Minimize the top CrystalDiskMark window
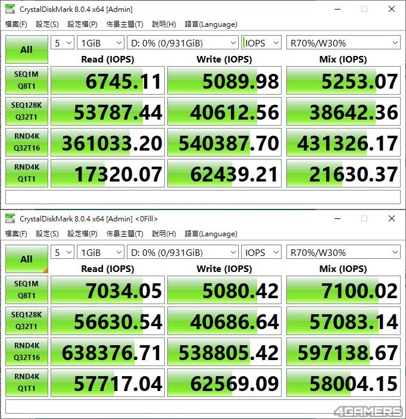 (338, 9)
